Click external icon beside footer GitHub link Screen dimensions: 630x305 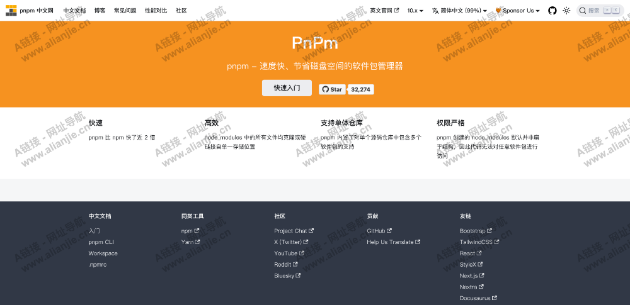(389, 231)
